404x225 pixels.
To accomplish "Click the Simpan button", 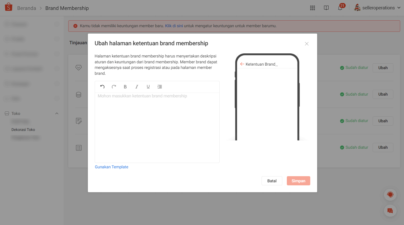I will (299, 181).
